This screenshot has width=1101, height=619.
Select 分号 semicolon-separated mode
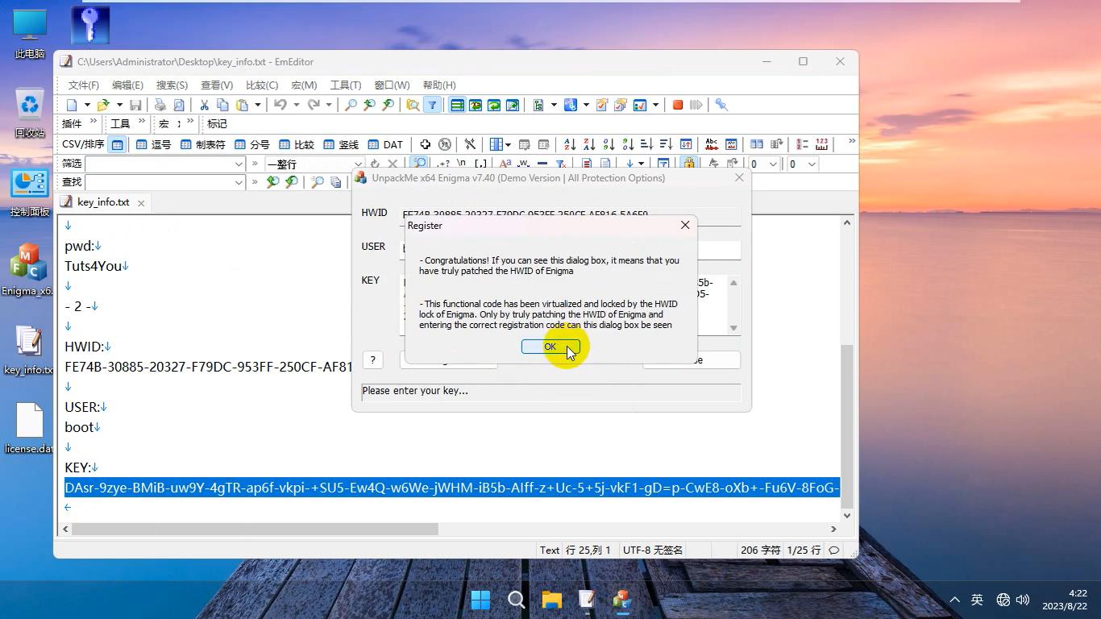pos(251,144)
